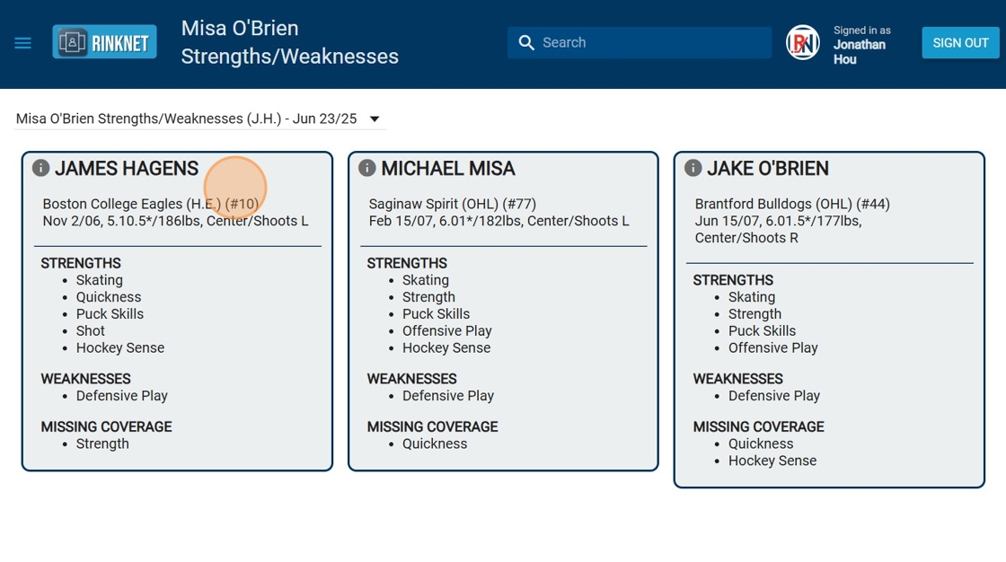The height and width of the screenshot is (562, 1006).
Task: Click the Sign Out button
Action: click(960, 43)
